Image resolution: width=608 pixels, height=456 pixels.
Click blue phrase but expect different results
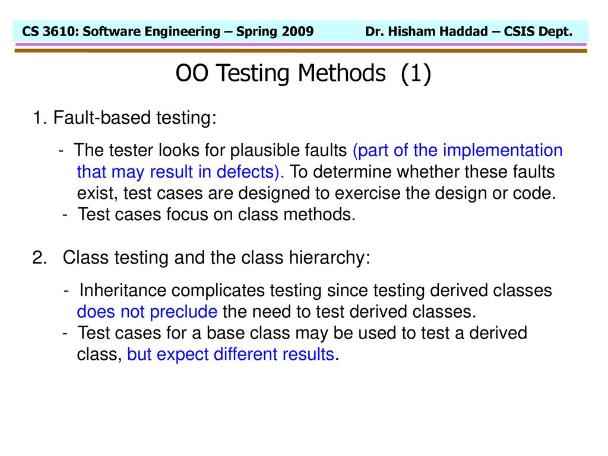pos(231,354)
